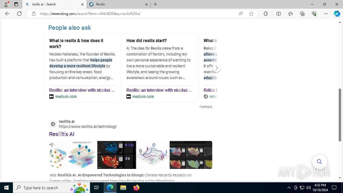The image size is (343, 193).
Task: Open a new tab with plus
Action: click(155, 4)
